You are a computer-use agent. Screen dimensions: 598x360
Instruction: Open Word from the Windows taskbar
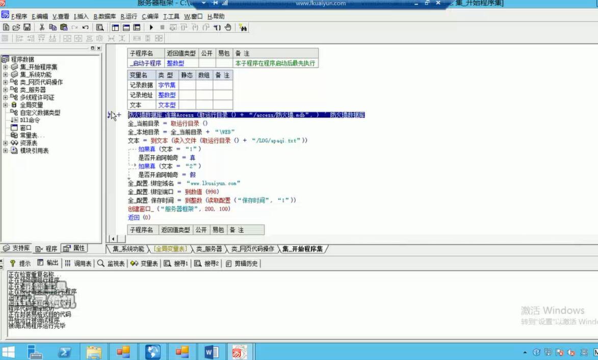(211, 352)
